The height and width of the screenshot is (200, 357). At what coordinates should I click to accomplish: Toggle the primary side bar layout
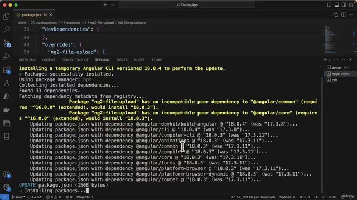[x=329, y=5]
